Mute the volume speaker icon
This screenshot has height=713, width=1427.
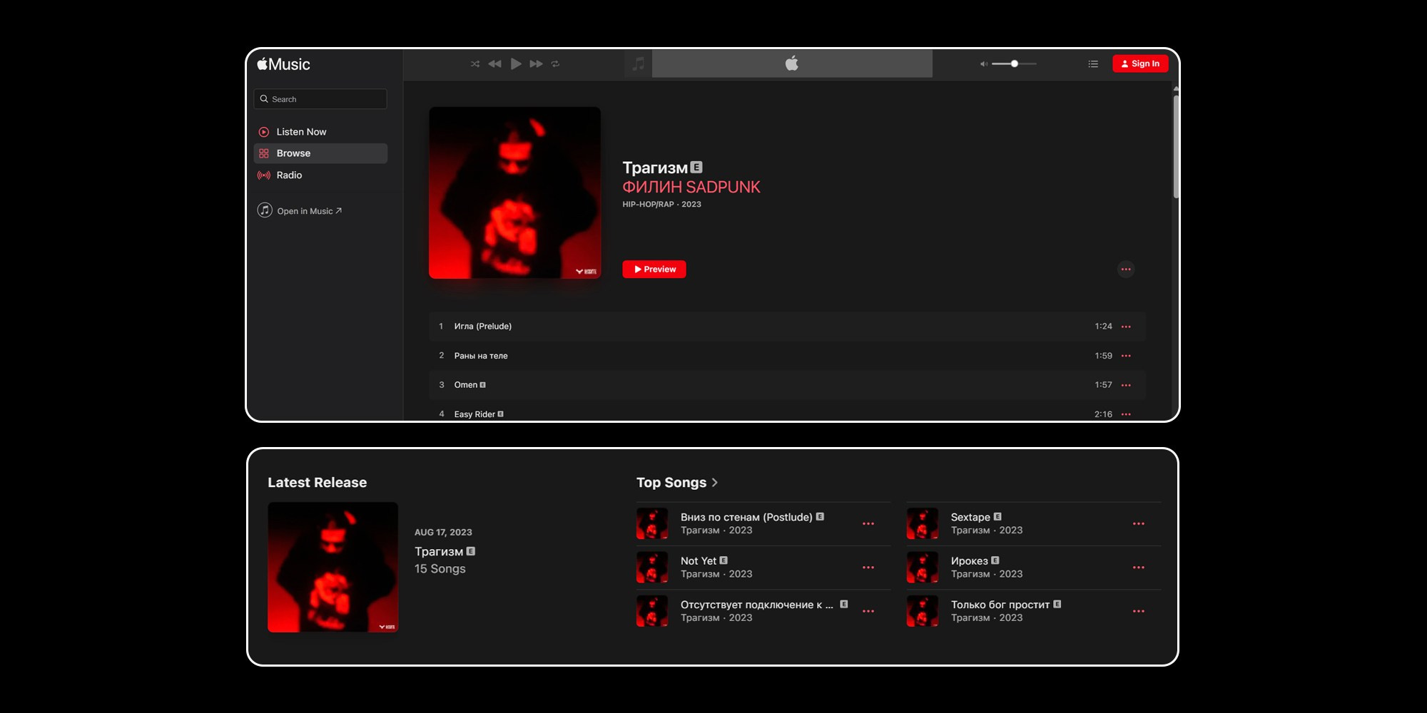tap(984, 64)
